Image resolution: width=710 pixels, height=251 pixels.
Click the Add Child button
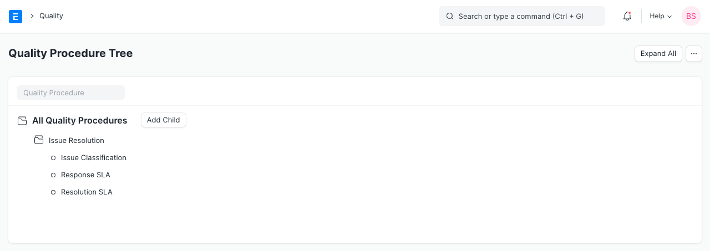(x=164, y=120)
